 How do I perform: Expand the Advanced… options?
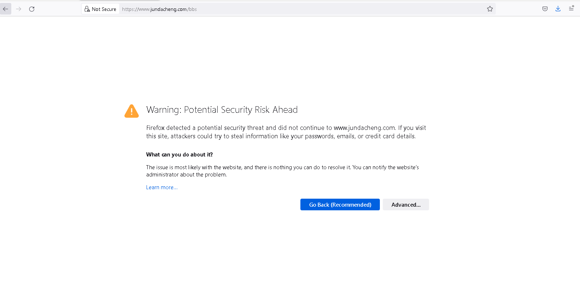[406, 204]
